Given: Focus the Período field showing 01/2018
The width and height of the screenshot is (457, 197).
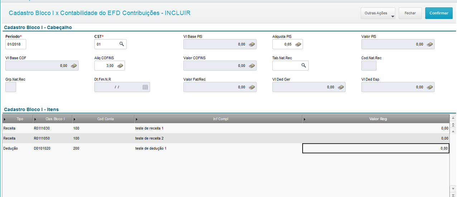Looking at the screenshot, I should click(16, 44).
